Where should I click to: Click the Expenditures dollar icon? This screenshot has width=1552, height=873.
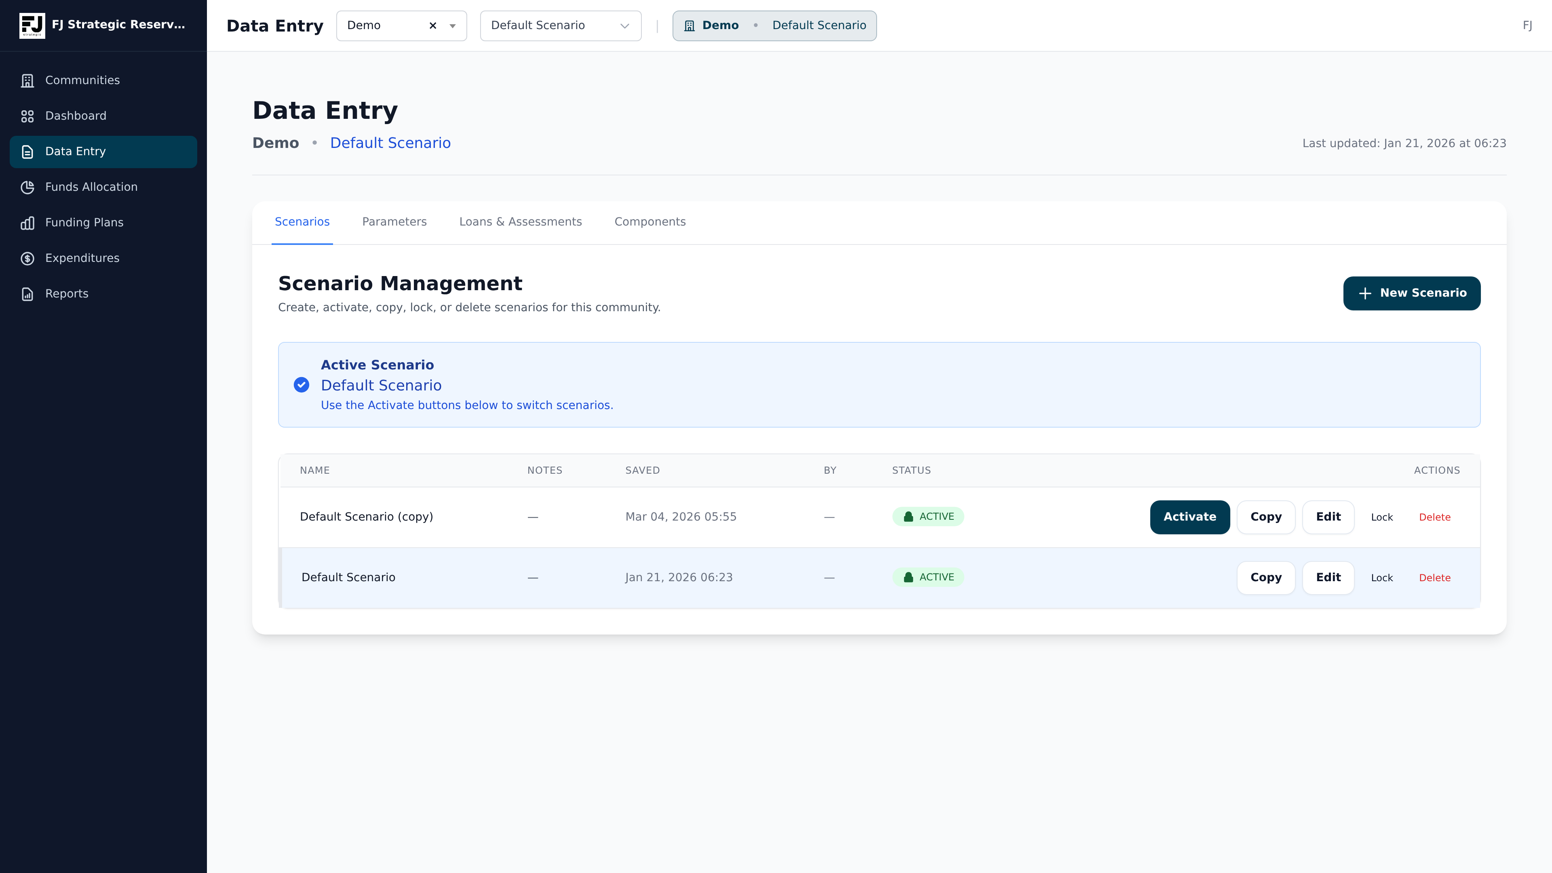(28, 258)
